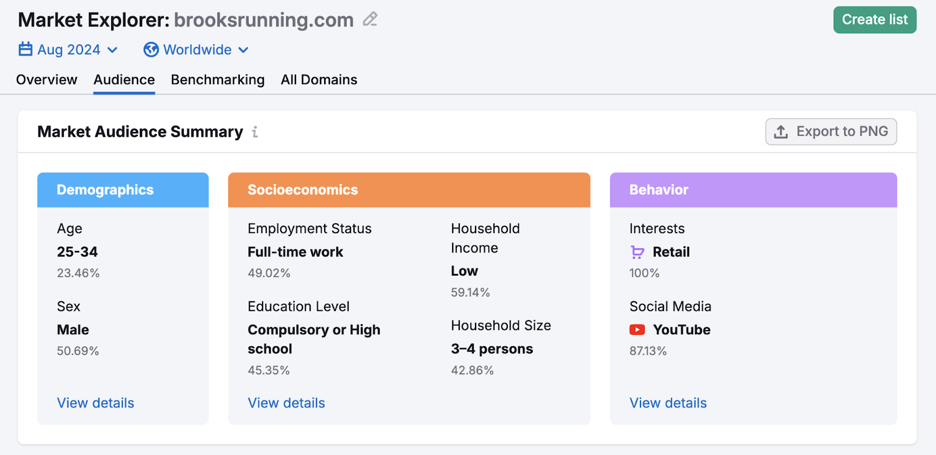Image resolution: width=936 pixels, height=455 pixels.
Task: Click the Behavior card header
Action: [753, 190]
